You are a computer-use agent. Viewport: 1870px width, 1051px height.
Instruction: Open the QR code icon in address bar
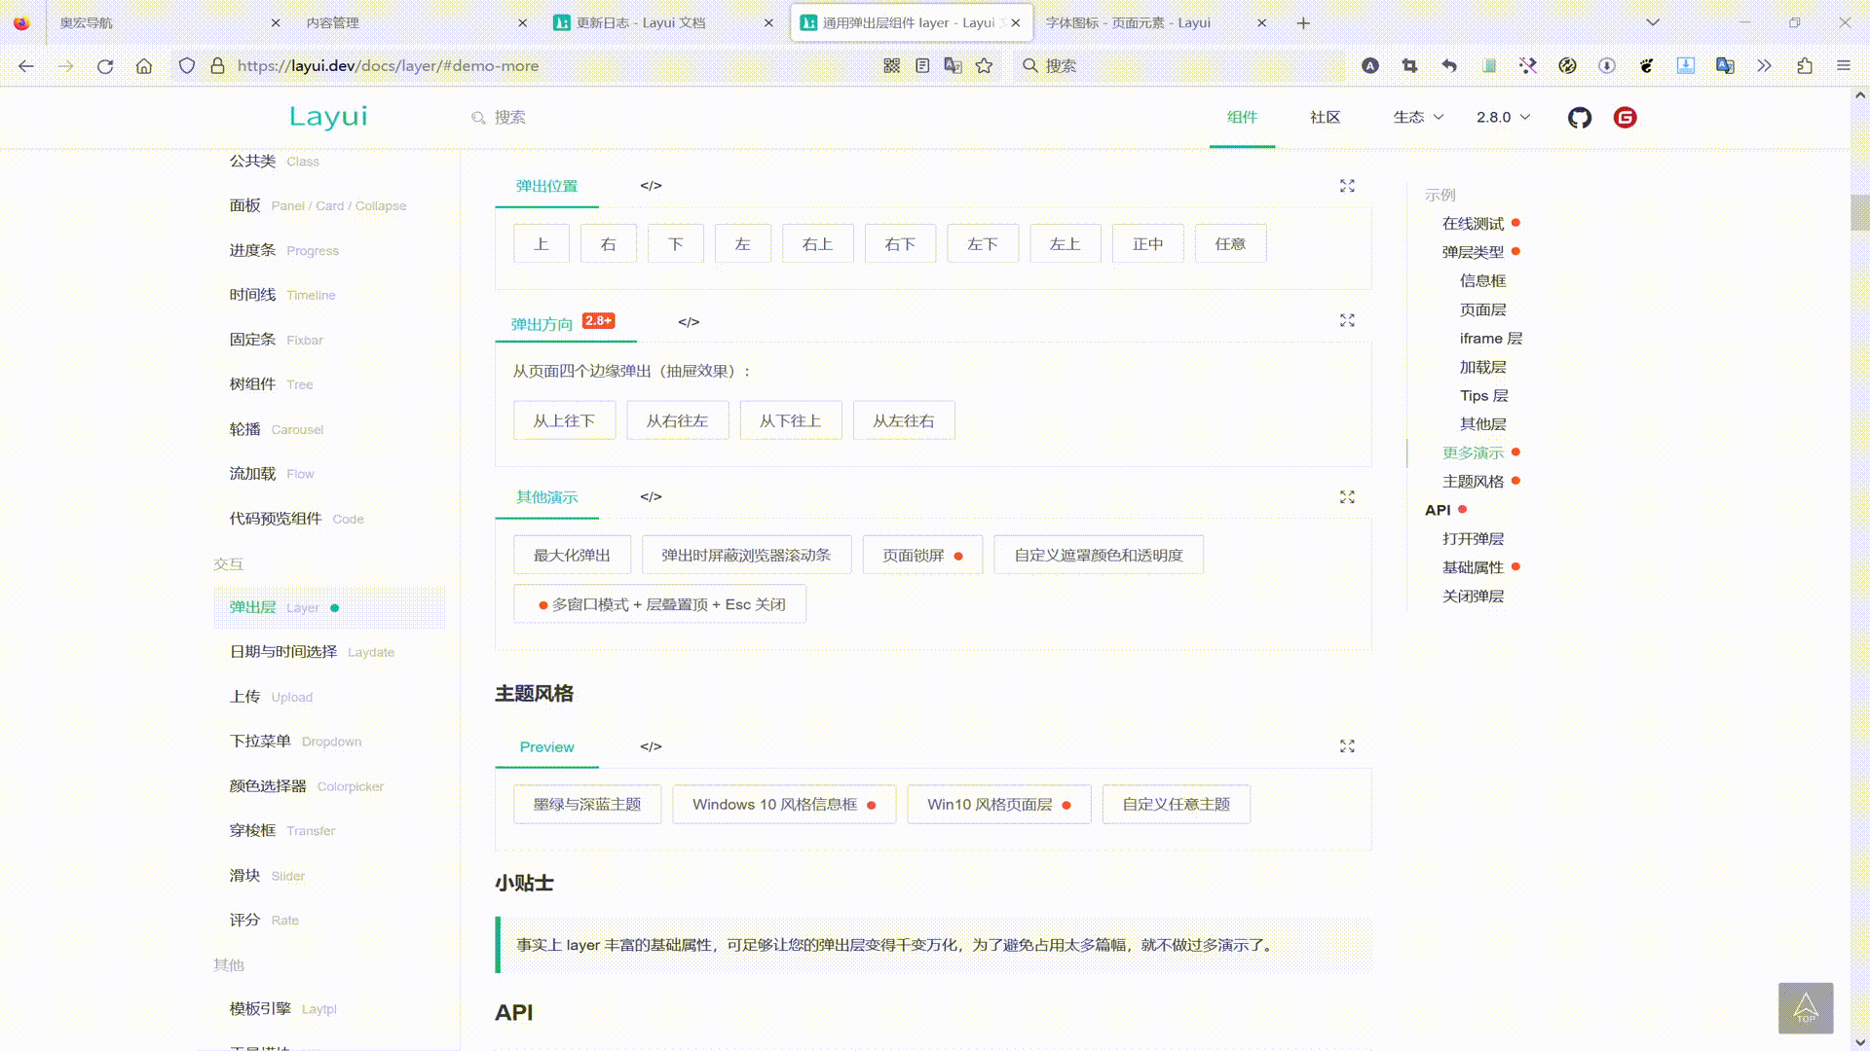[x=891, y=66]
